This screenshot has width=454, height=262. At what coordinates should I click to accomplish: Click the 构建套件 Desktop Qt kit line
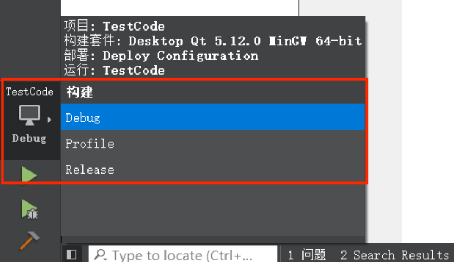tap(213, 41)
